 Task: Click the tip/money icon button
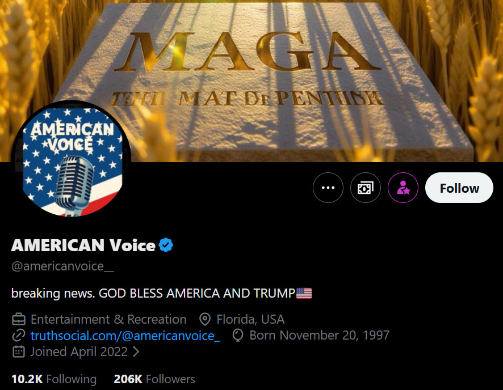[x=366, y=188]
